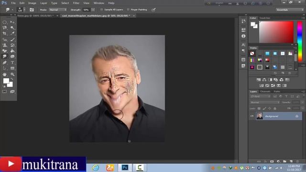
Task: Select the Magic Wand tool
Action: point(12,28)
